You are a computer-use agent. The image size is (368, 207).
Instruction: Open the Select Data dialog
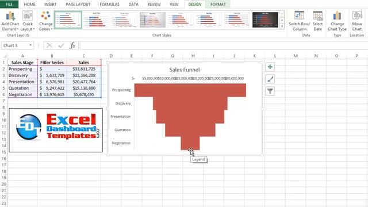pyautogui.click(x=317, y=21)
